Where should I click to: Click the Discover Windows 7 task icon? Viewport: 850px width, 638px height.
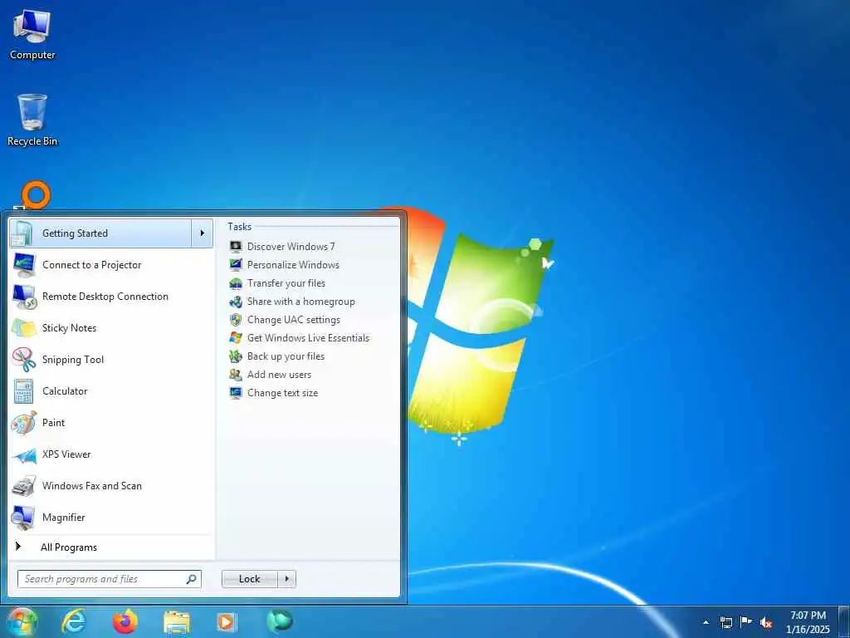point(236,247)
